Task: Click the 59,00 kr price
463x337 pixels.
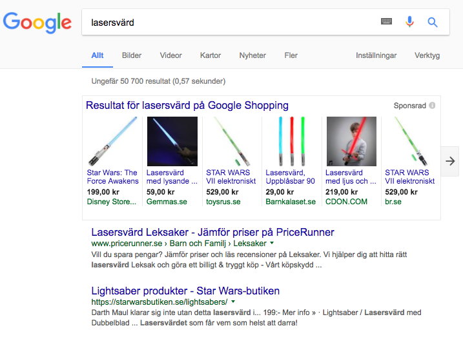Action: pos(160,192)
